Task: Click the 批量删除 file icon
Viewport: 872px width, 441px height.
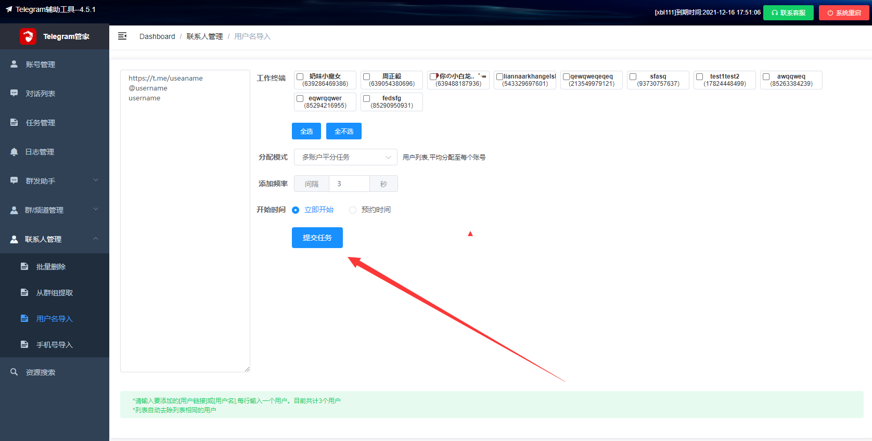Action: click(x=24, y=266)
